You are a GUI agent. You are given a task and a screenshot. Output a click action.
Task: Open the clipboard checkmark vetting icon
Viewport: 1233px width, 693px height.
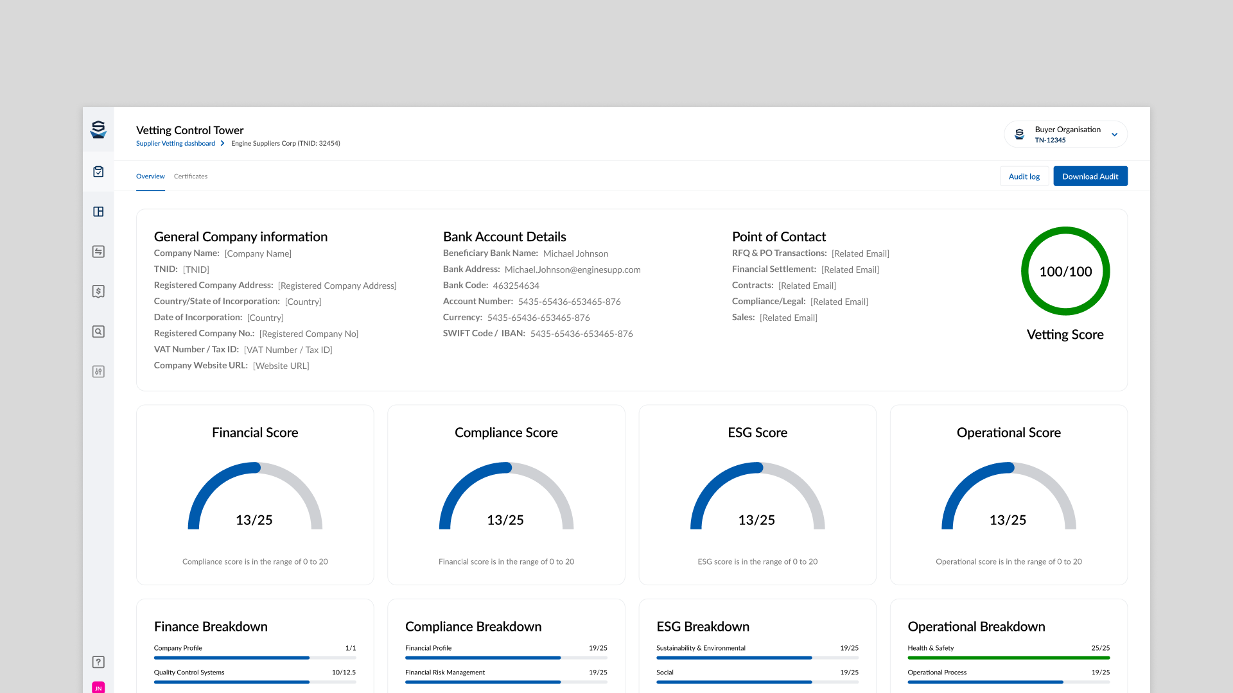[98, 171]
